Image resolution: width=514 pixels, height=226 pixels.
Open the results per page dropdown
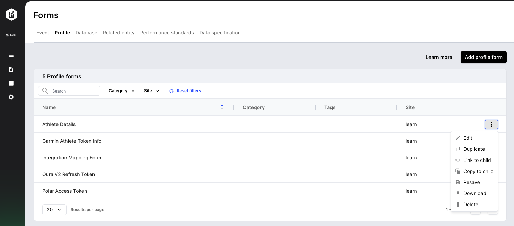(x=54, y=209)
